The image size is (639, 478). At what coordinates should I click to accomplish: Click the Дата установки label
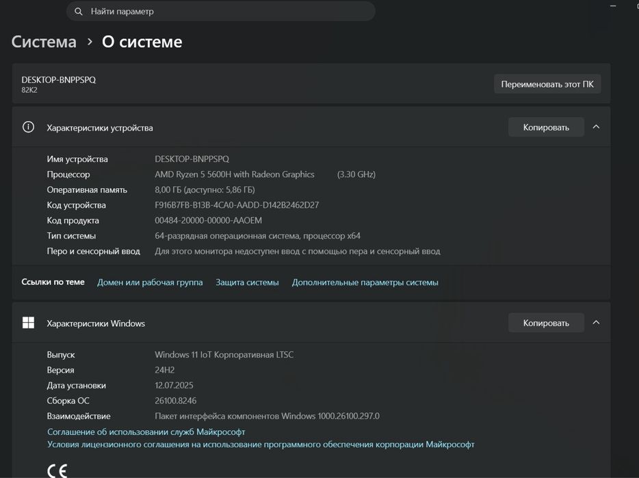tap(76, 386)
